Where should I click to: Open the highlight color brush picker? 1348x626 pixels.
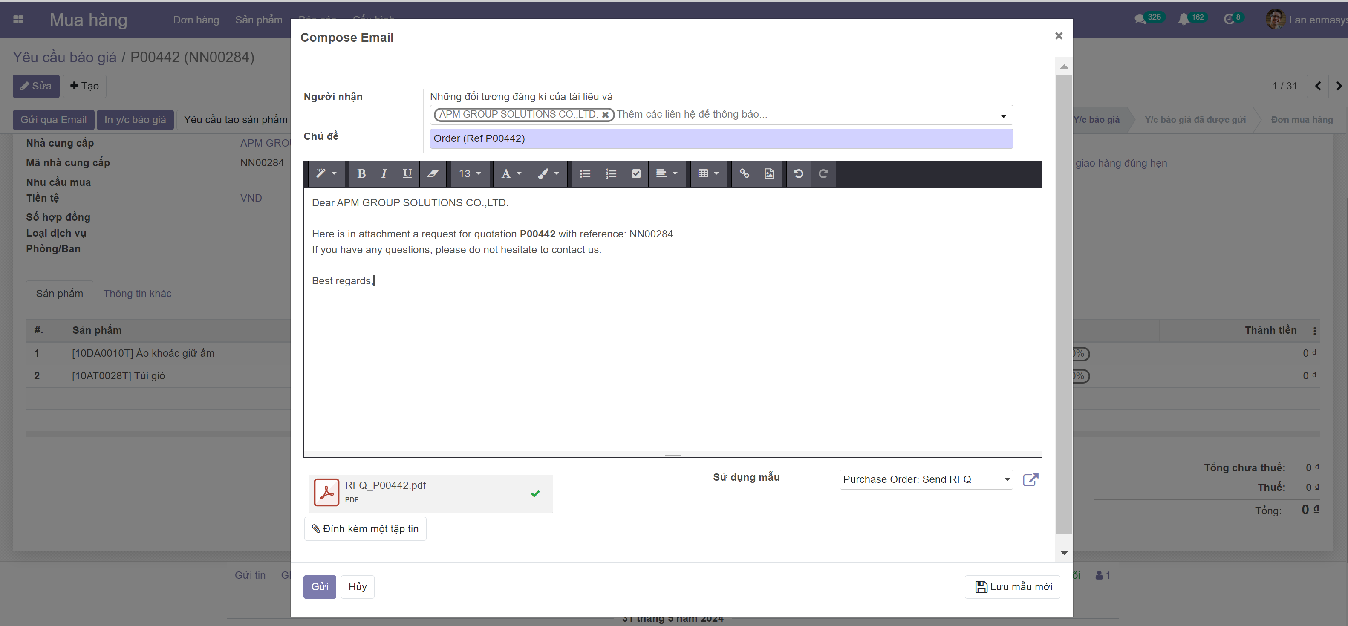click(x=548, y=174)
